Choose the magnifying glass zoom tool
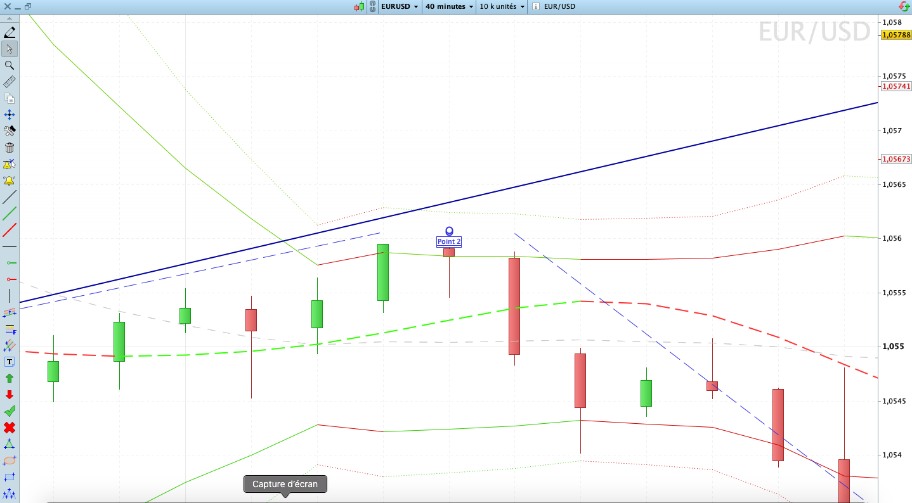This screenshot has height=503, width=912. tap(10, 65)
